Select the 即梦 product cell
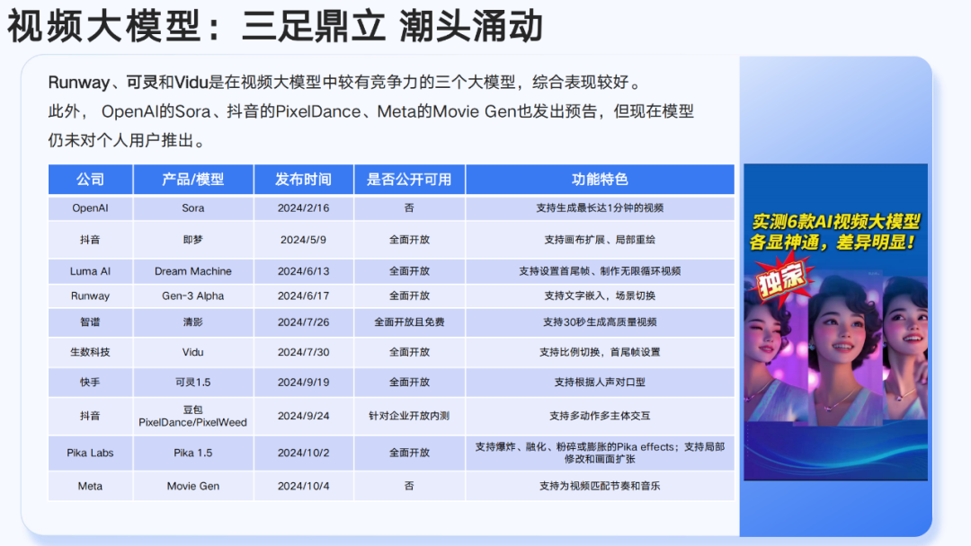This screenshot has height=546, width=971. click(193, 239)
